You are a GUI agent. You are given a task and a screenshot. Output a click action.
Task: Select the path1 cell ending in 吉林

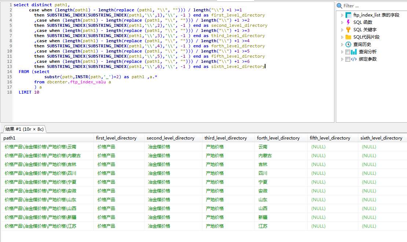click(47, 165)
